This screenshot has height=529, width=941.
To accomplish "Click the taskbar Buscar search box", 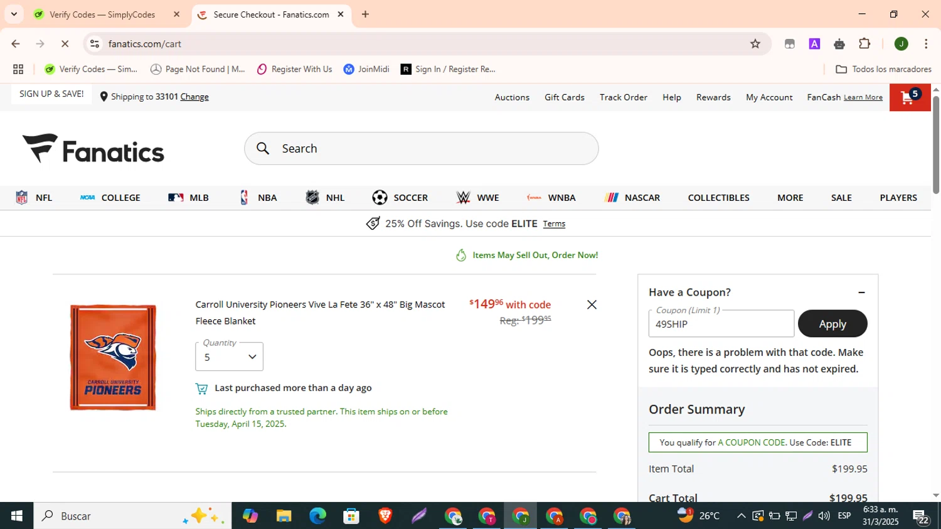I will [x=132, y=516].
